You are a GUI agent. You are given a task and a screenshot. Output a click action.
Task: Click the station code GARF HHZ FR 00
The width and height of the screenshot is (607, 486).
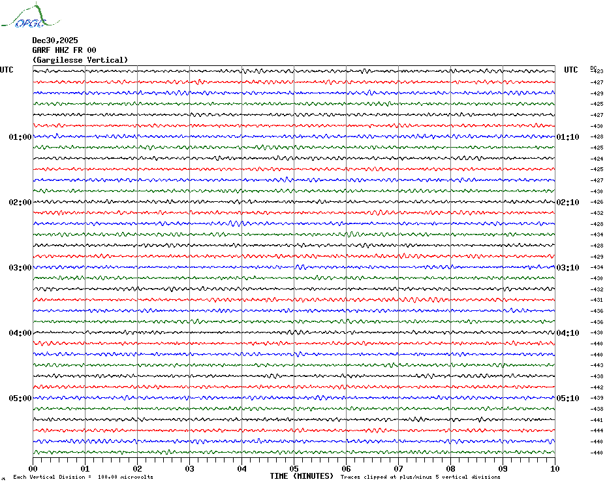tap(64, 50)
